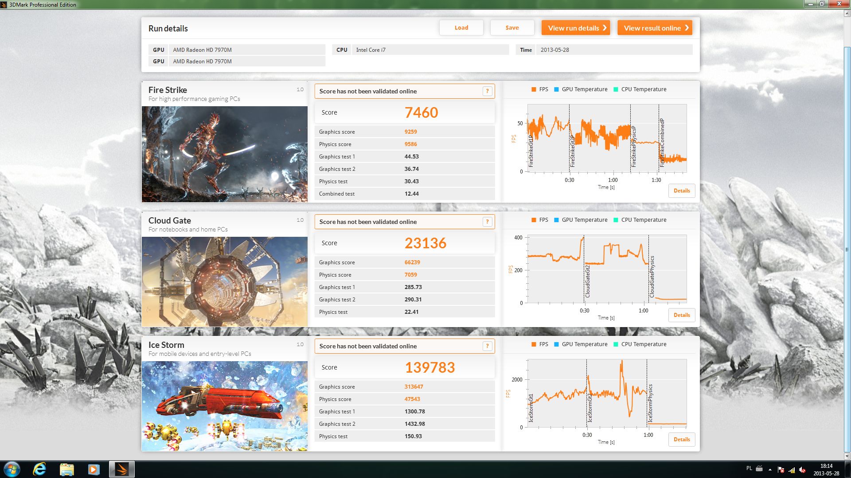The image size is (851, 478).
Task: Toggle GPU Temperature legend in Cloud Gate chart
Action: (x=581, y=220)
